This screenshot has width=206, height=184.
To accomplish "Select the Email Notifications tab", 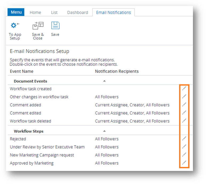I will click(113, 13).
